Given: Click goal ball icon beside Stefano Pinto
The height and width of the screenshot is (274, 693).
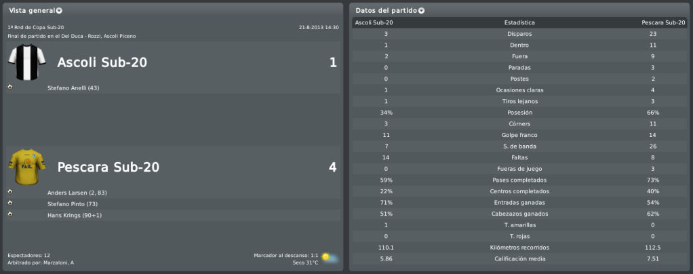Looking at the screenshot, I should (10, 203).
